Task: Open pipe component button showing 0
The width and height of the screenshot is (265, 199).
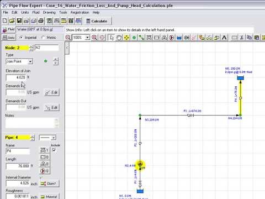Action: [44, 157]
